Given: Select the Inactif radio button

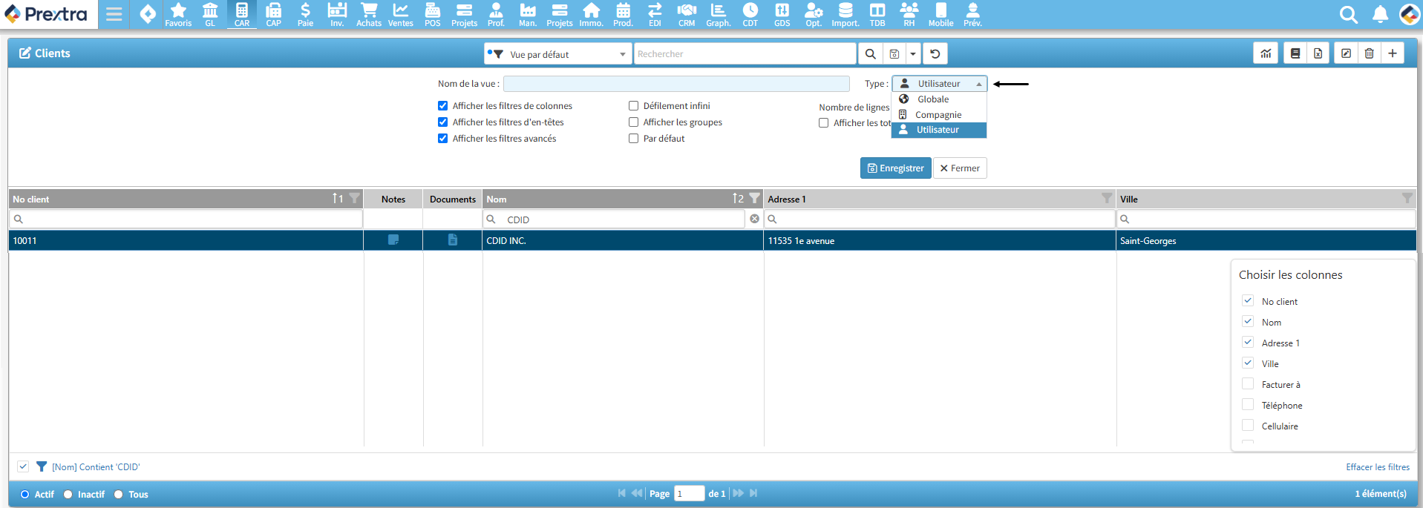Looking at the screenshot, I should coord(68,495).
